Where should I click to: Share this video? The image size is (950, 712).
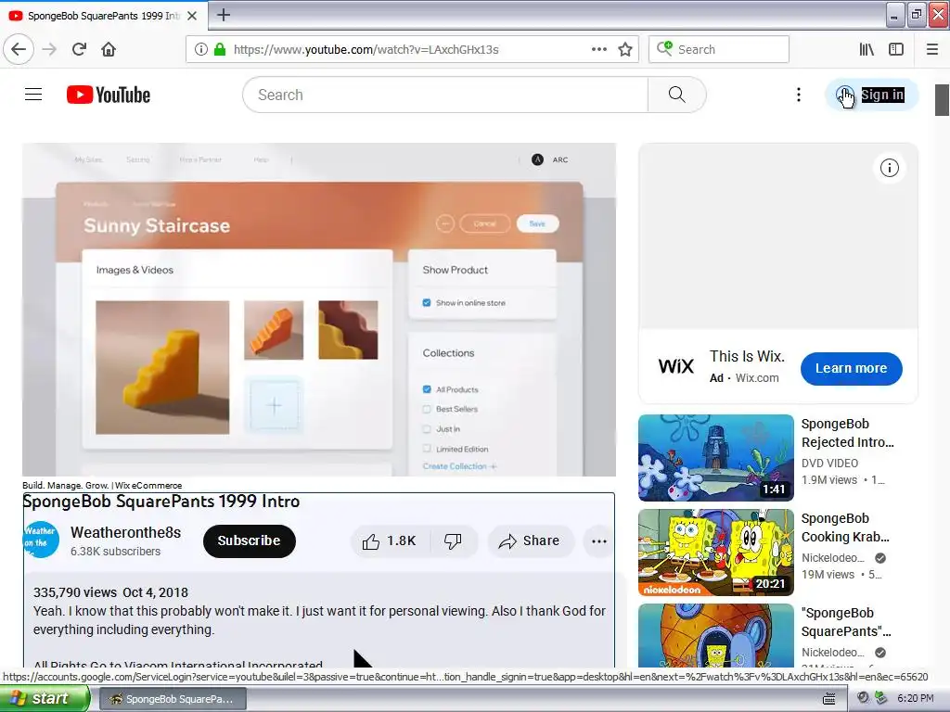click(530, 540)
